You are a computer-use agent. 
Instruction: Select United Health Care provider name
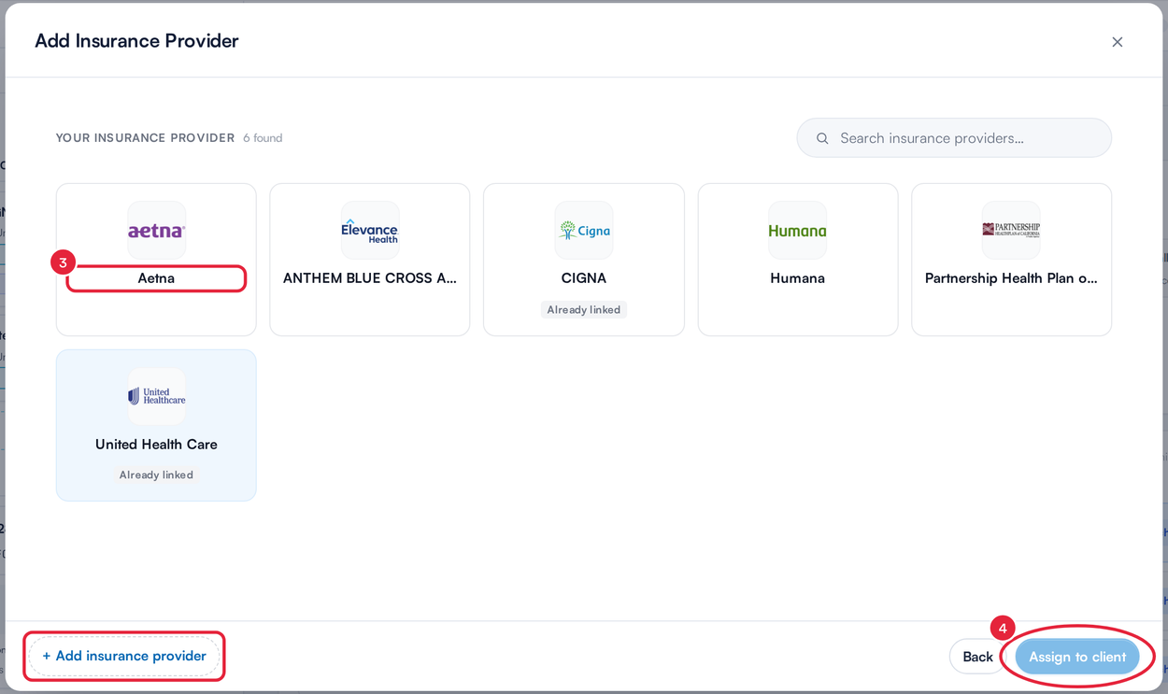pyautogui.click(x=156, y=445)
